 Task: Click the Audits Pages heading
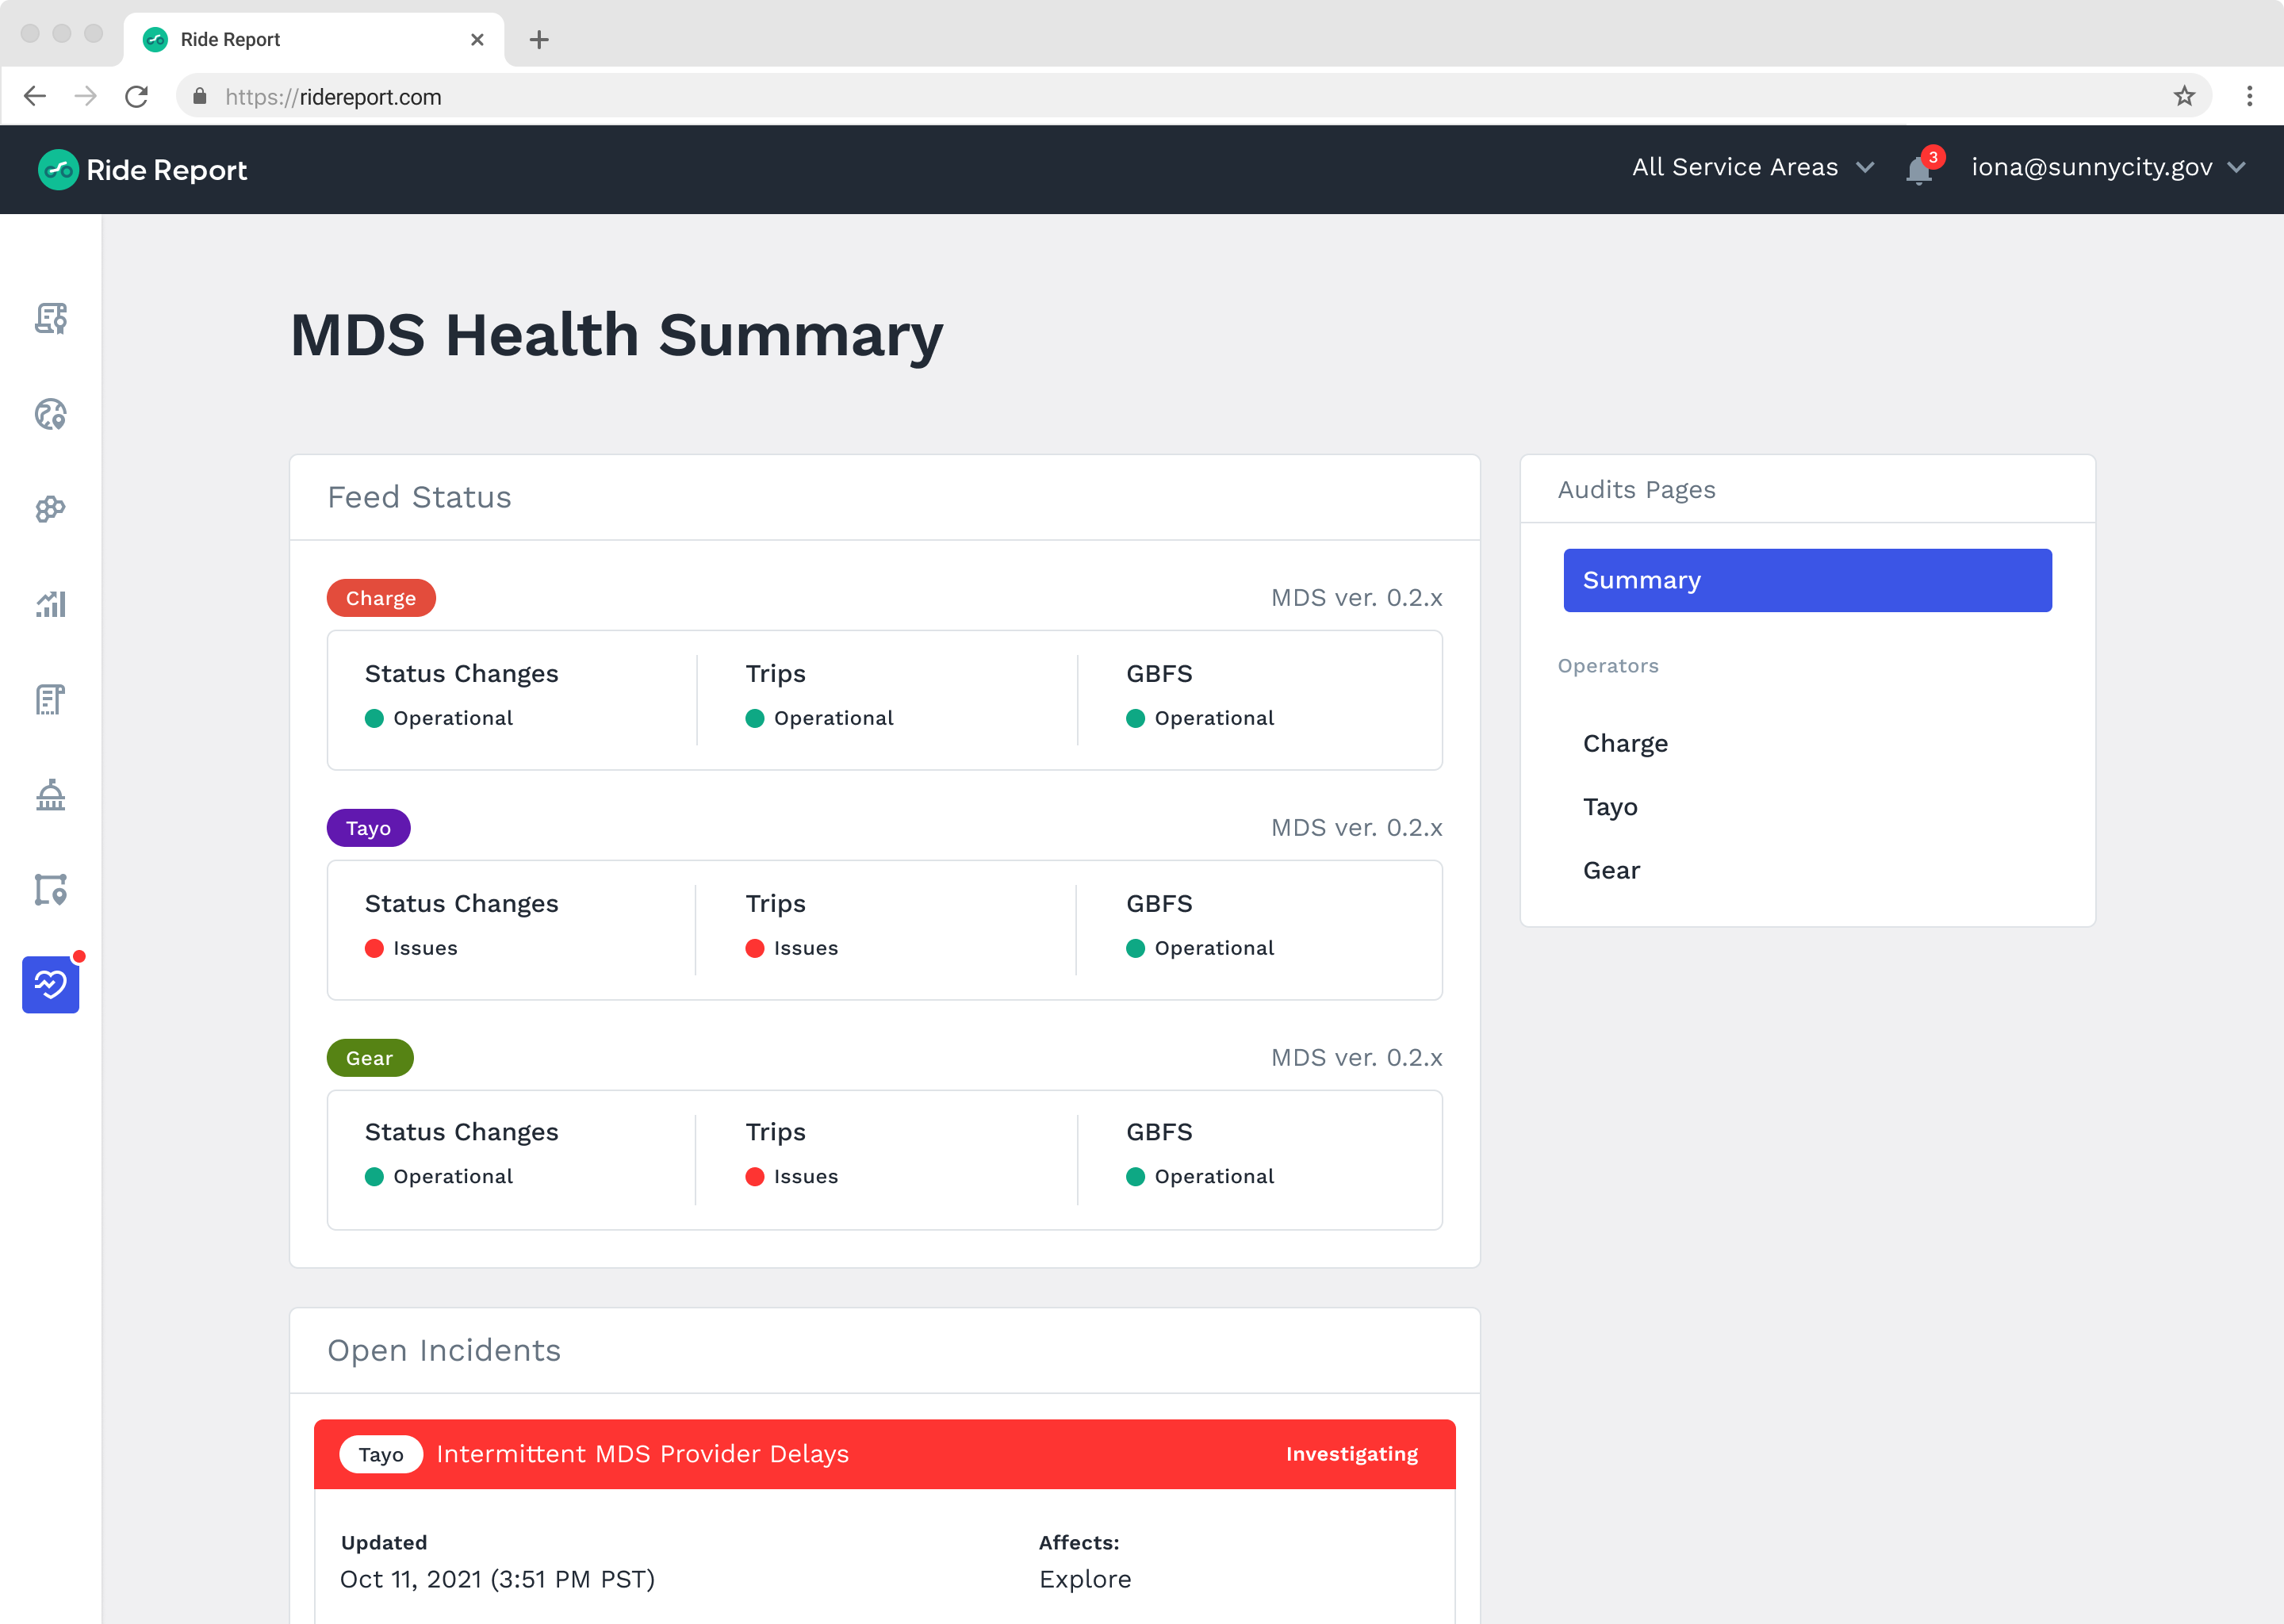click(1636, 489)
